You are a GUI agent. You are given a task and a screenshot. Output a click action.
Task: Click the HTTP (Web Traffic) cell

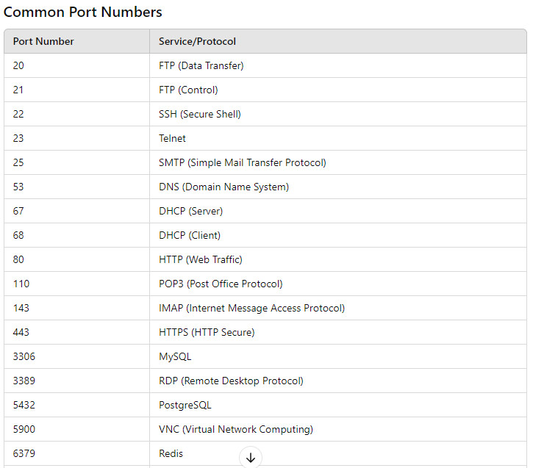coord(338,259)
